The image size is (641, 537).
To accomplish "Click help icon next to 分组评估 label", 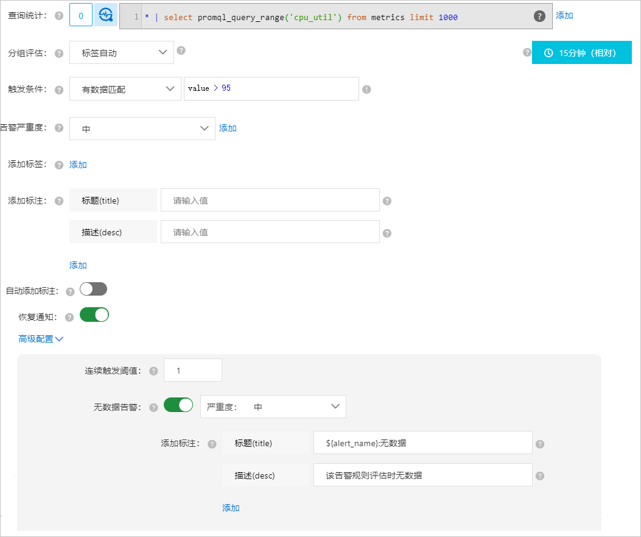I will pyautogui.click(x=59, y=53).
